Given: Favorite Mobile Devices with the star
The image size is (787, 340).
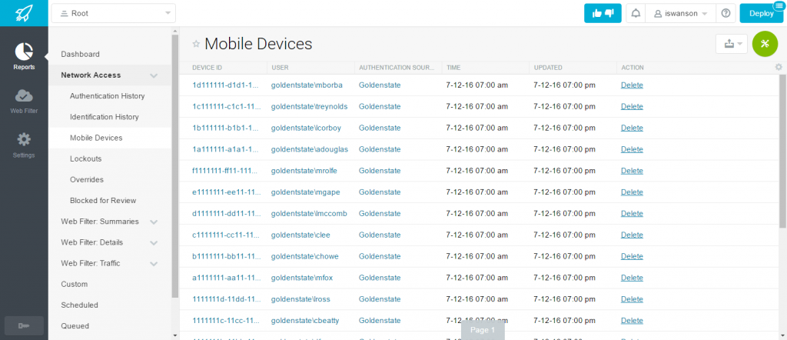Looking at the screenshot, I should 196,44.
